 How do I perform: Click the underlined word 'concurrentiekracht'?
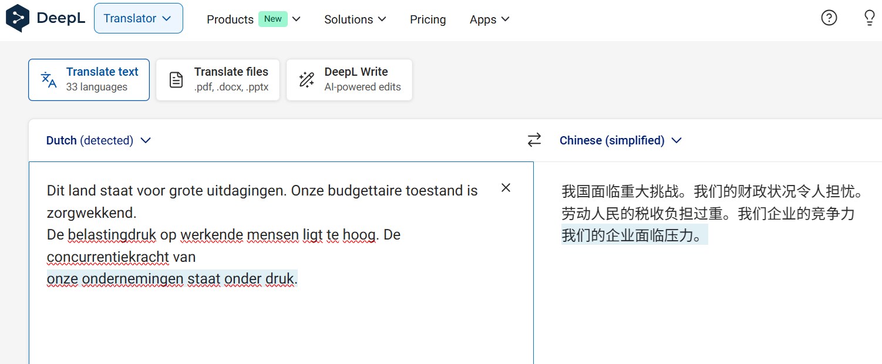point(108,257)
